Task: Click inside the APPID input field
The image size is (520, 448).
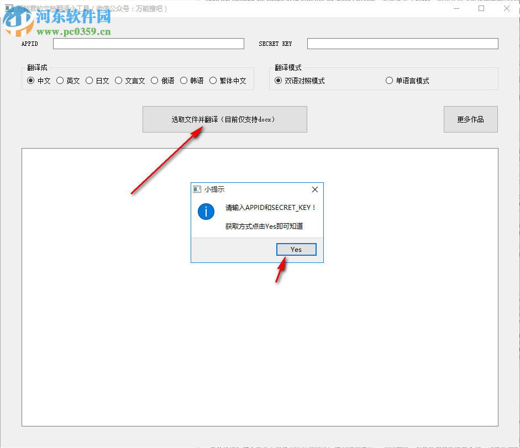Action: point(148,43)
